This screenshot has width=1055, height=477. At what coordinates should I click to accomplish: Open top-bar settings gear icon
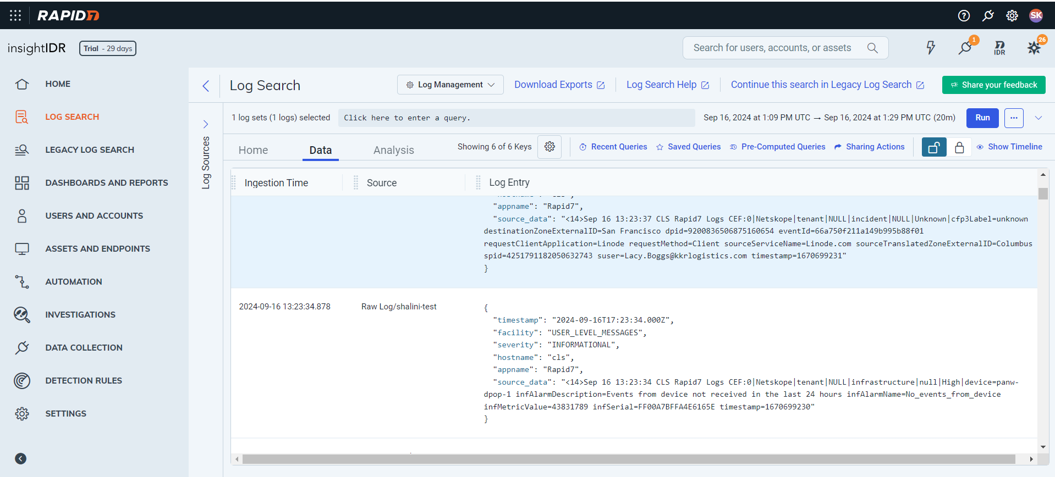click(1012, 15)
